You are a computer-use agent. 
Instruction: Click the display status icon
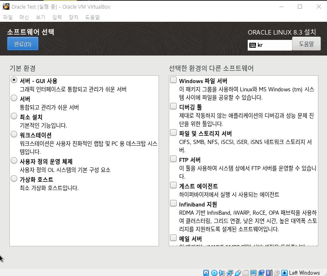[x=253, y=273]
